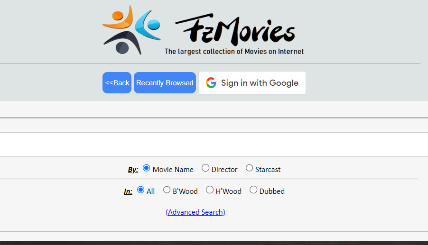Click the underlined 'By:' label
This screenshot has width=428, height=245.
click(133, 170)
